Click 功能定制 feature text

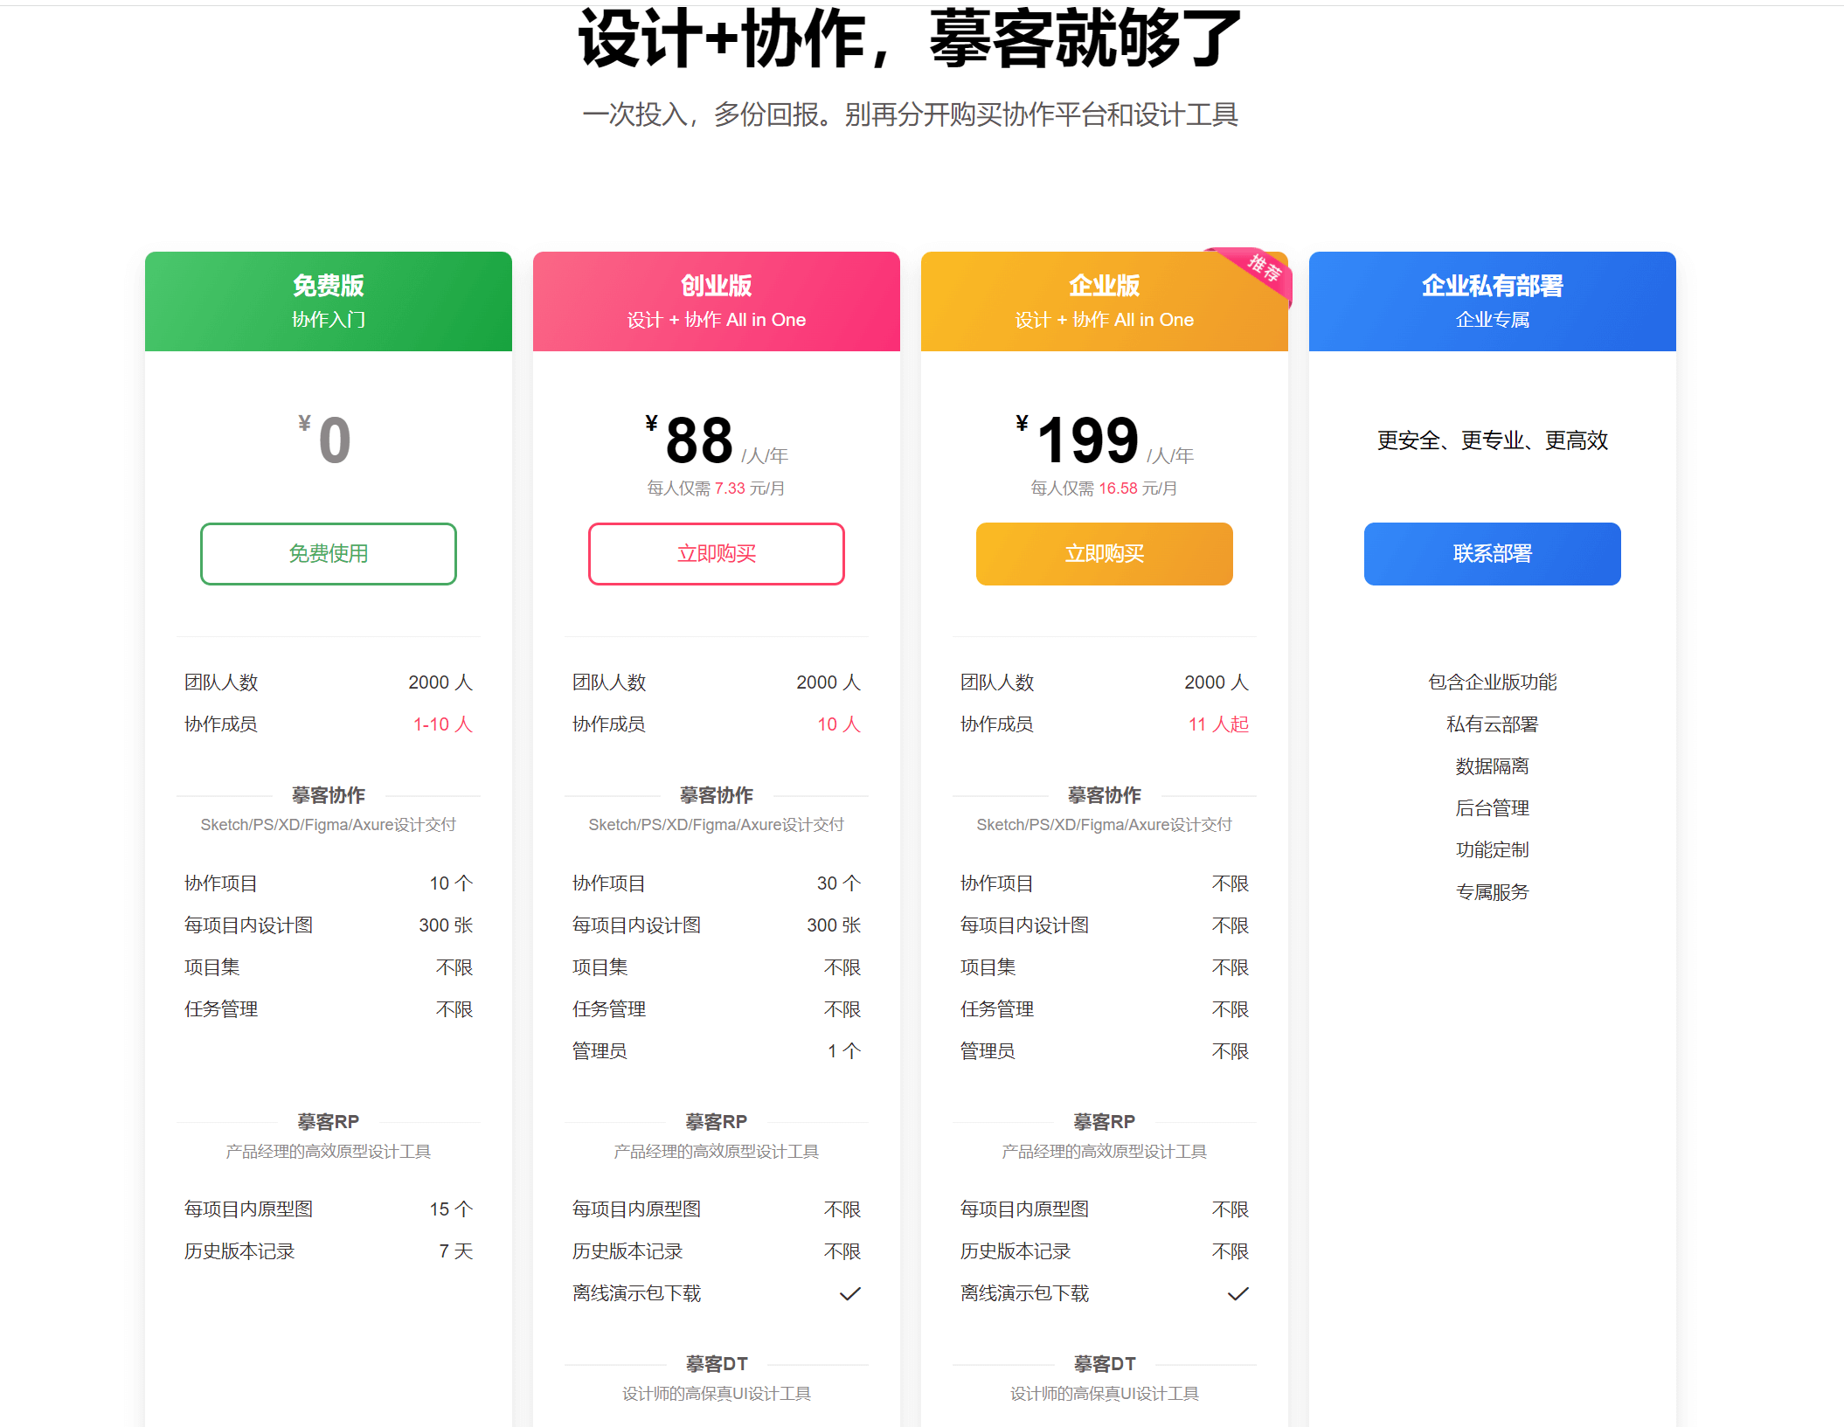(1493, 849)
